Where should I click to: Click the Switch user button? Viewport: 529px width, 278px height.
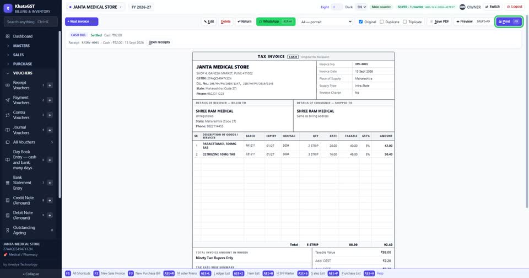492,7
